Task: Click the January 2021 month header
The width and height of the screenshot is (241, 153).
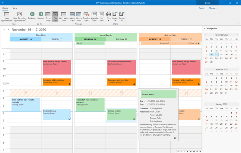Action: coord(221,104)
